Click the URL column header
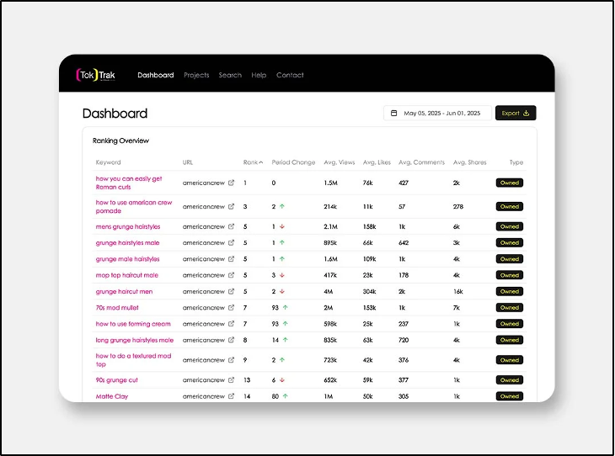The image size is (615, 456). (188, 162)
